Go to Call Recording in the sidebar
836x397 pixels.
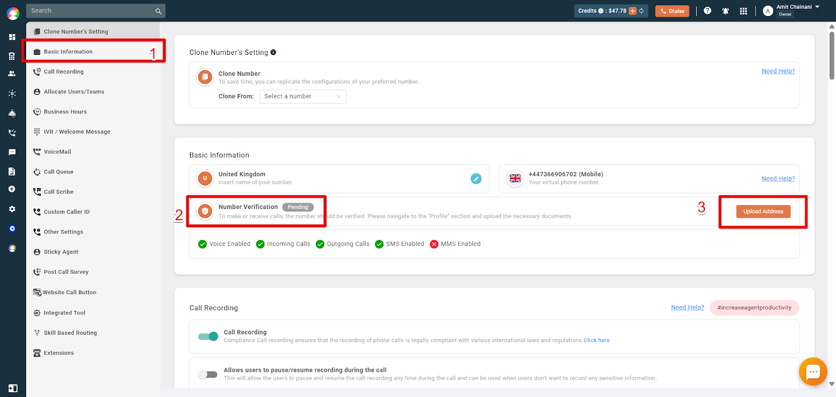93,72
